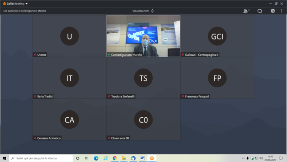The image size is (287, 162).
Task: Select the Teodora Stefanelli participant tile
Action: point(143,78)
